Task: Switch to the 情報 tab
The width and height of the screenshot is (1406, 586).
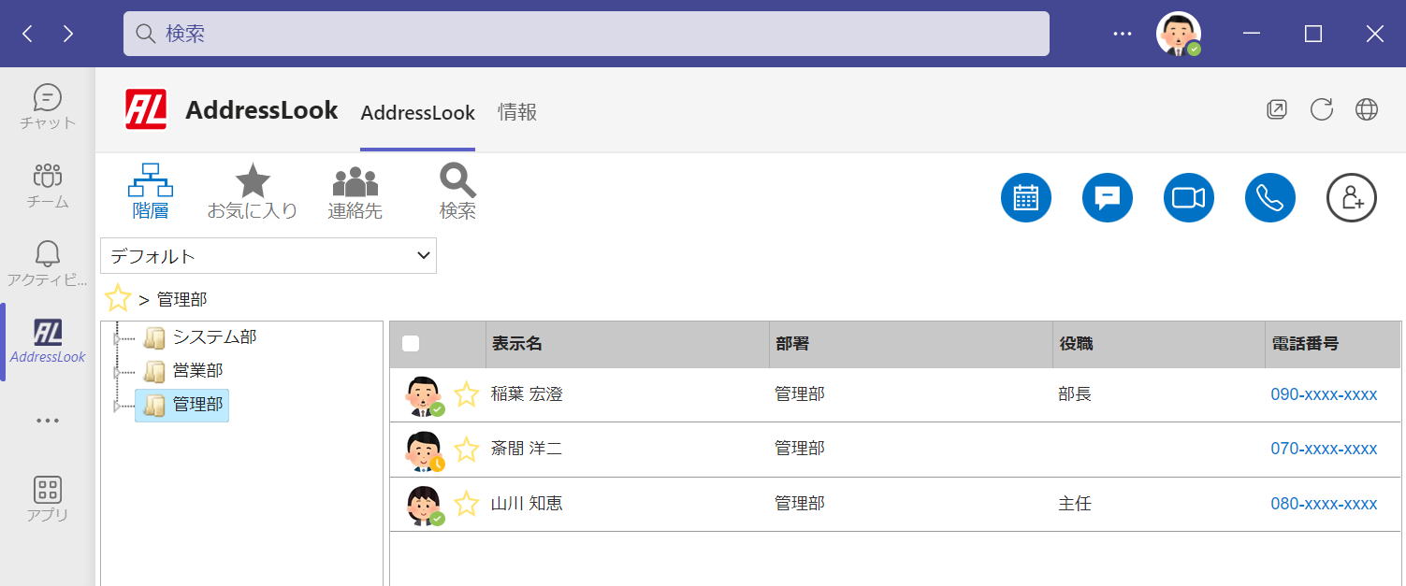Action: point(517,112)
